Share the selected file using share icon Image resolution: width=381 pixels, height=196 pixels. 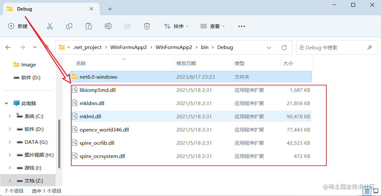[x=127, y=26]
